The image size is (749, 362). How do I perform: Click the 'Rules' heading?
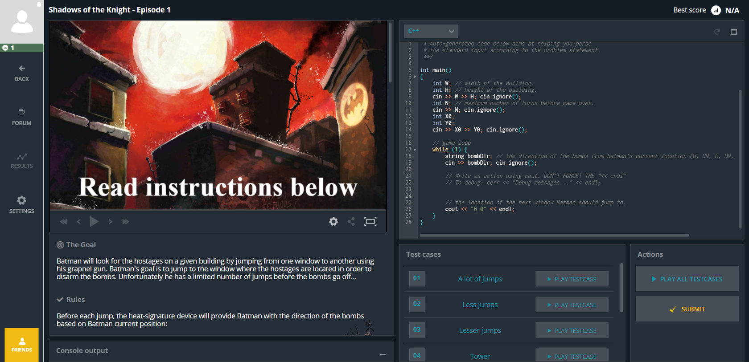click(75, 300)
